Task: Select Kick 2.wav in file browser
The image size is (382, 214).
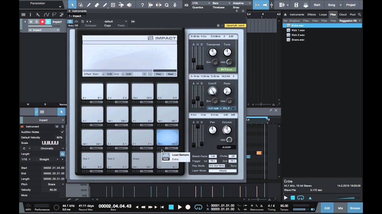Action: pos(298,35)
